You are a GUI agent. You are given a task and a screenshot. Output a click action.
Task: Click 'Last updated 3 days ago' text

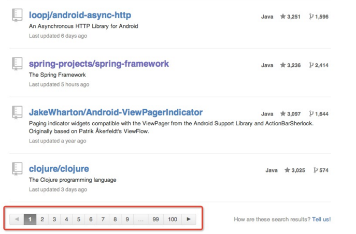pos(58,189)
